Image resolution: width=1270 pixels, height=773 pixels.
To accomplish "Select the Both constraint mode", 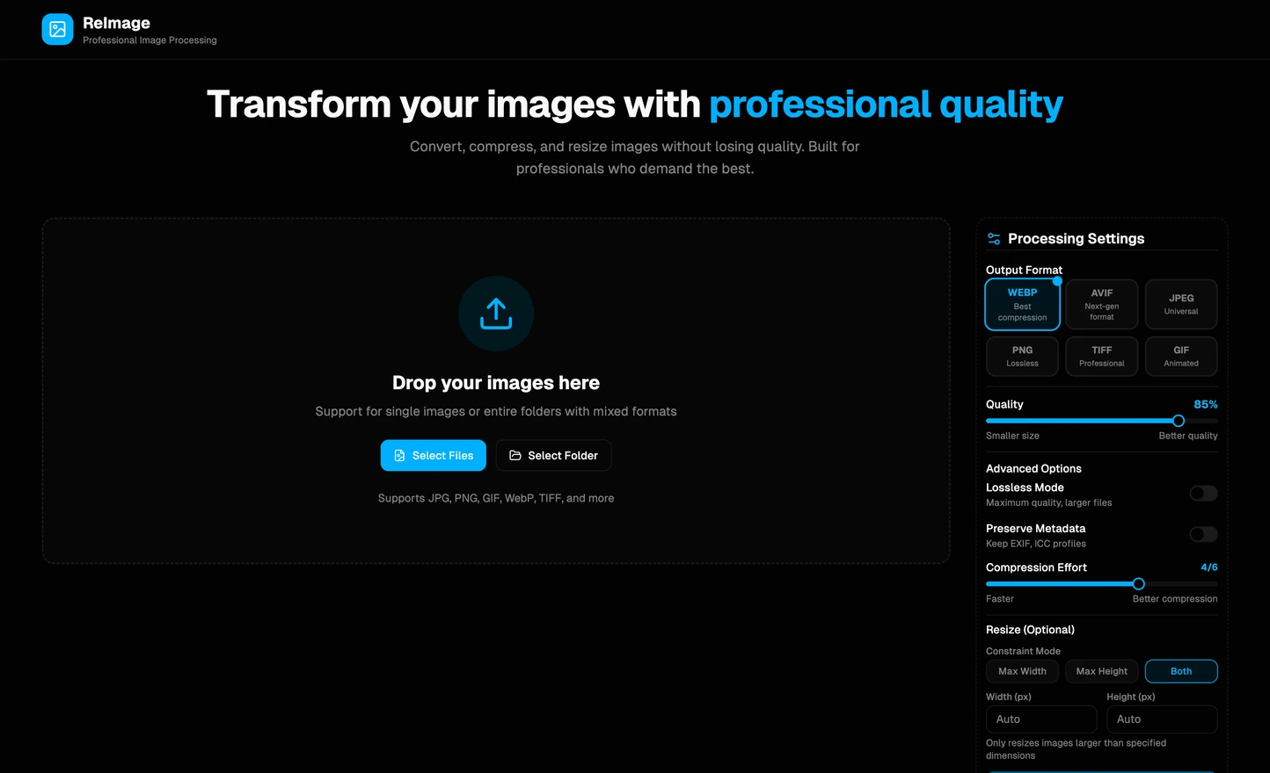I will [x=1181, y=671].
